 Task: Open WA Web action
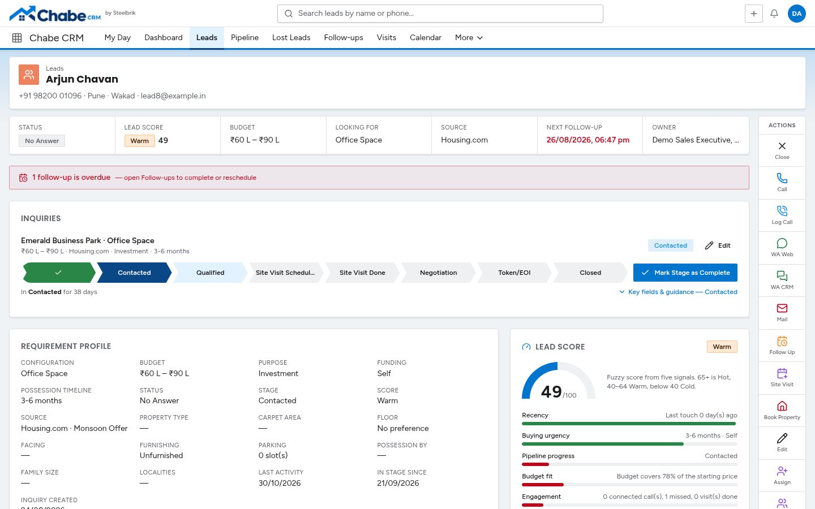pyautogui.click(x=782, y=248)
